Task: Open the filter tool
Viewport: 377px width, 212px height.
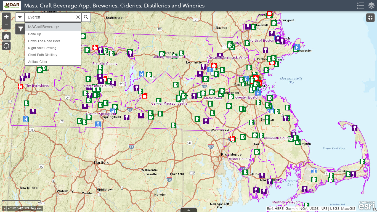Action: [x=20, y=29]
